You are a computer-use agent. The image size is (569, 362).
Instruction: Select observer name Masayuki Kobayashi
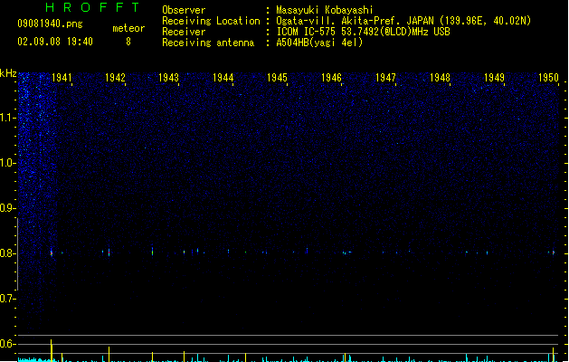[x=325, y=10]
